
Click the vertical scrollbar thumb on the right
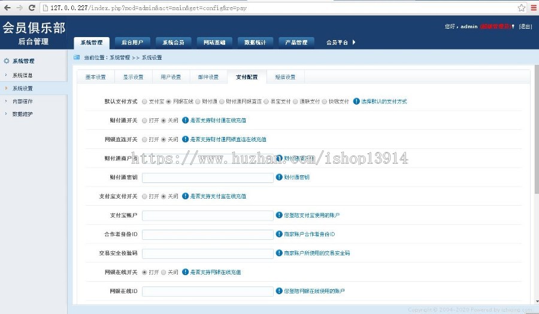tap(537, 130)
